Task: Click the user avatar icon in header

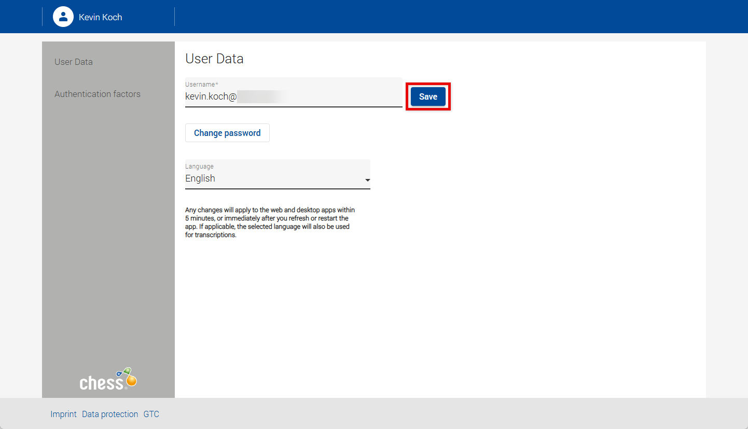Action: (x=63, y=17)
